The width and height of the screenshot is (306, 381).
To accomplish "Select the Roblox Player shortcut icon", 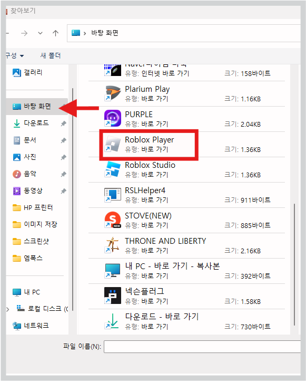I will point(113,144).
